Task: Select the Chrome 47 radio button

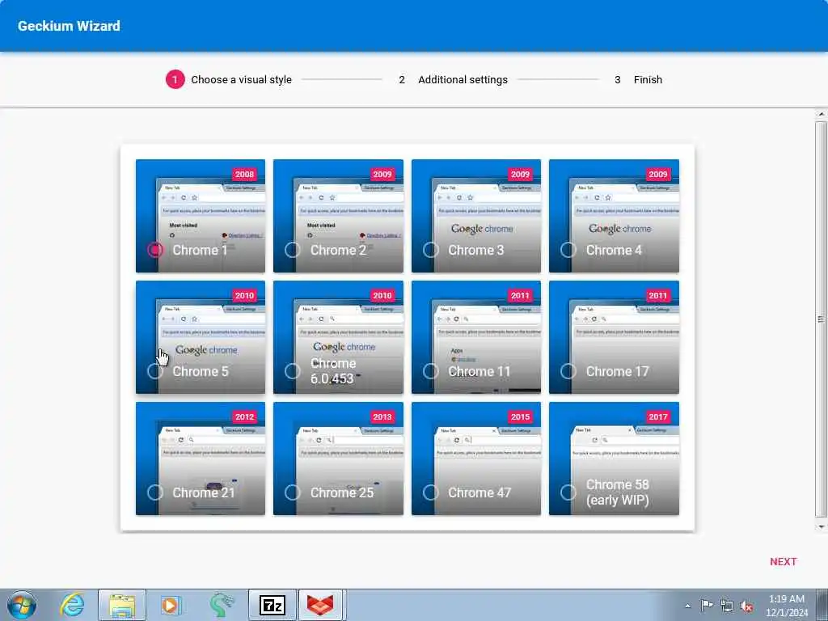Action: (431, 492)
